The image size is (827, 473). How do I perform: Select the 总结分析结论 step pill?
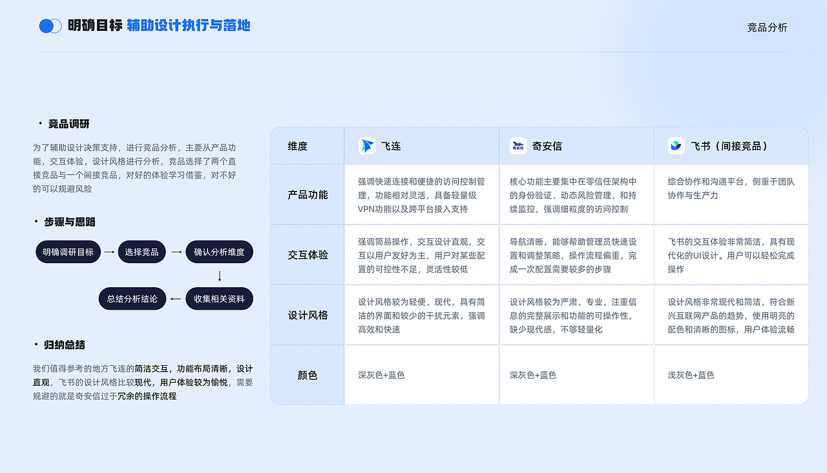click(132, 299)
